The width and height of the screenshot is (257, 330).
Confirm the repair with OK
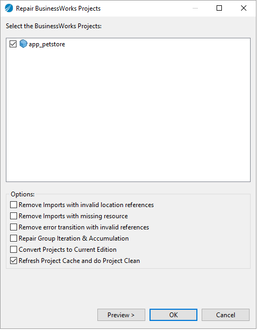coord(173,315)
